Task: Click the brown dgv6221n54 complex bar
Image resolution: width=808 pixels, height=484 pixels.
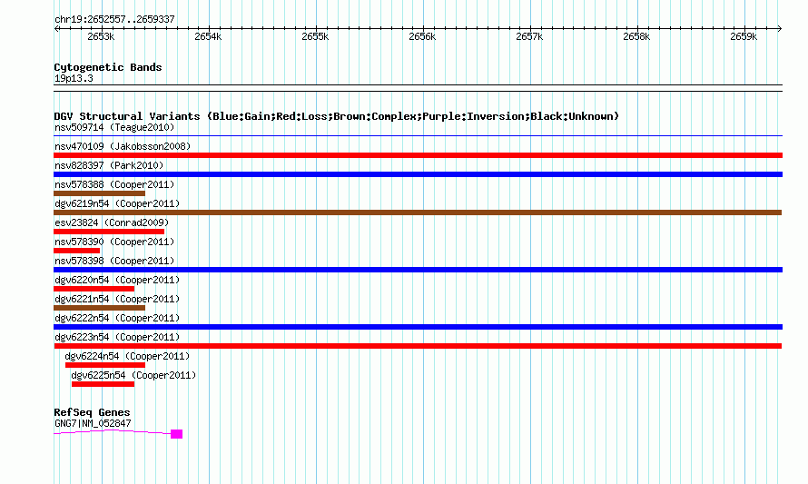Action: click(x=100, y=308)
